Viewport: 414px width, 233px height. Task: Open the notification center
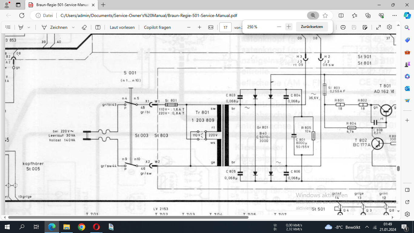[405, 227]
